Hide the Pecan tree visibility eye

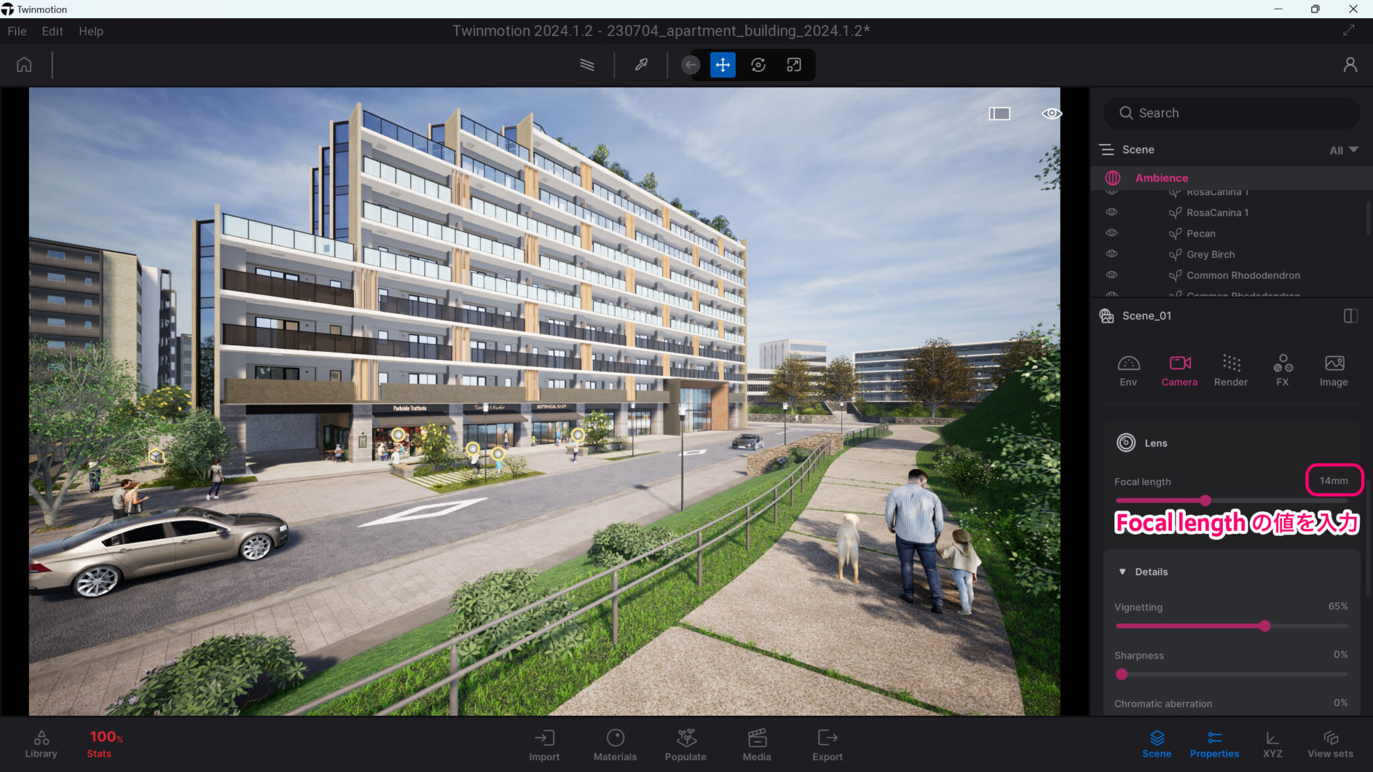(1112, 233)
